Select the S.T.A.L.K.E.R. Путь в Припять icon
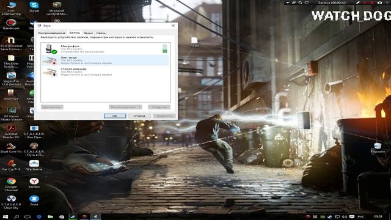The image size is (391, 220). pyautogui.click(x=34, y=149)
